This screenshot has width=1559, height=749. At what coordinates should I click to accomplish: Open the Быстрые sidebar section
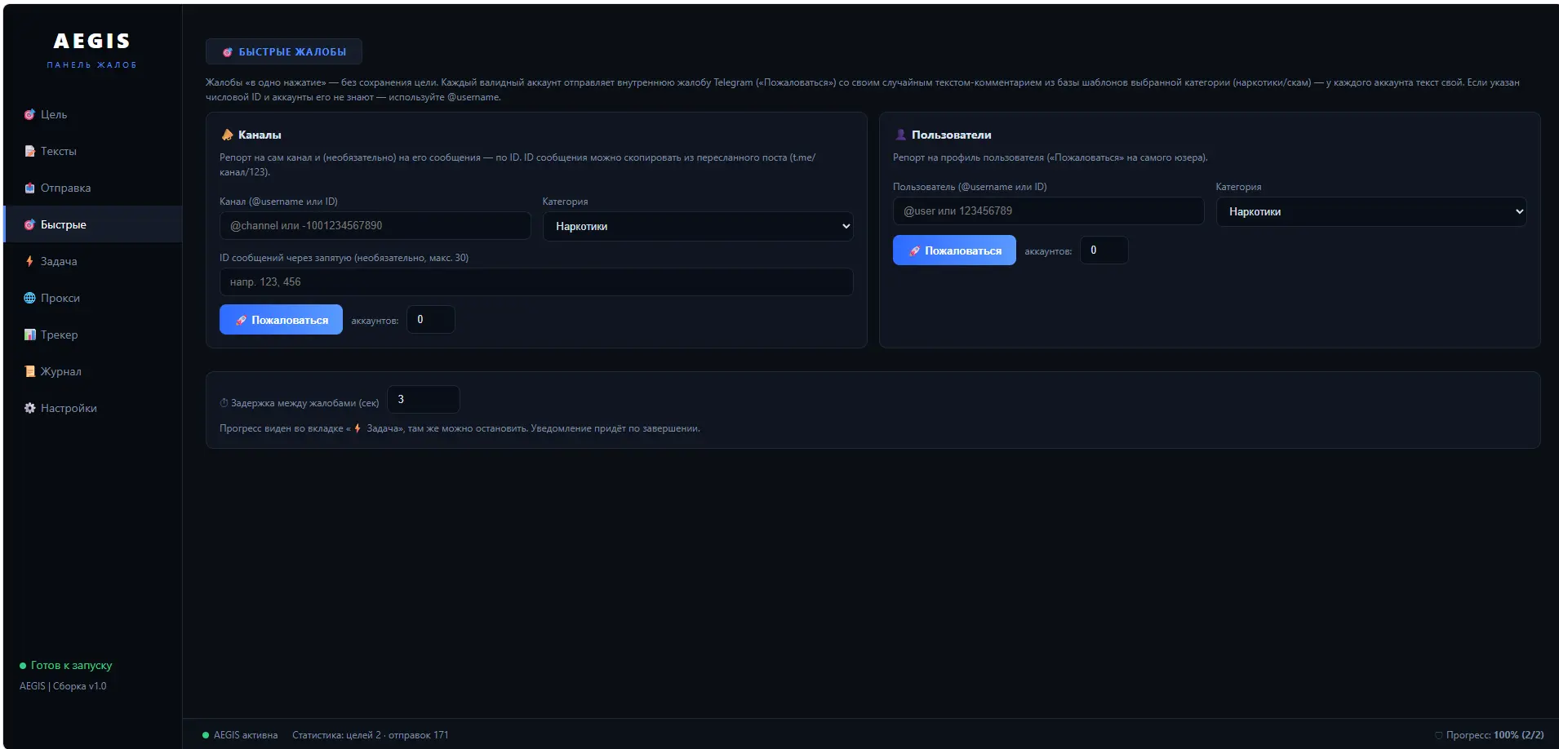tap(93, 224)
